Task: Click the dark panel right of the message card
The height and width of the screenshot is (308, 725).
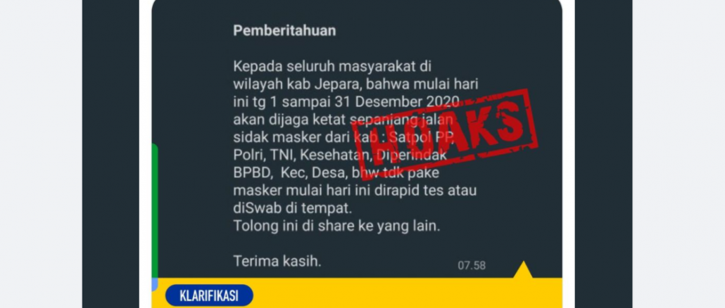Action: pyautogui.click(x=603, y=154)
